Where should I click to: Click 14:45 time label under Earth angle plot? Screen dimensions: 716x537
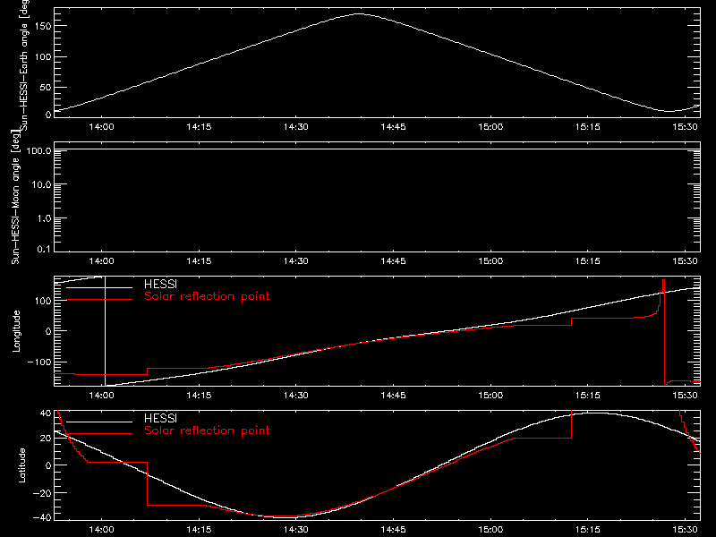[x=393, y=126]
